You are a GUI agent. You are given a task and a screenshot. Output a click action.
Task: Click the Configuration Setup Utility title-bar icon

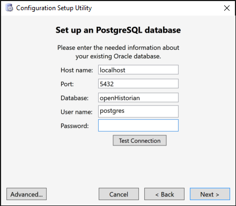(9, 8)
